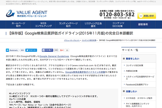Click the Twitter bird icon
162x108 pixels.
tap(27, 50)
